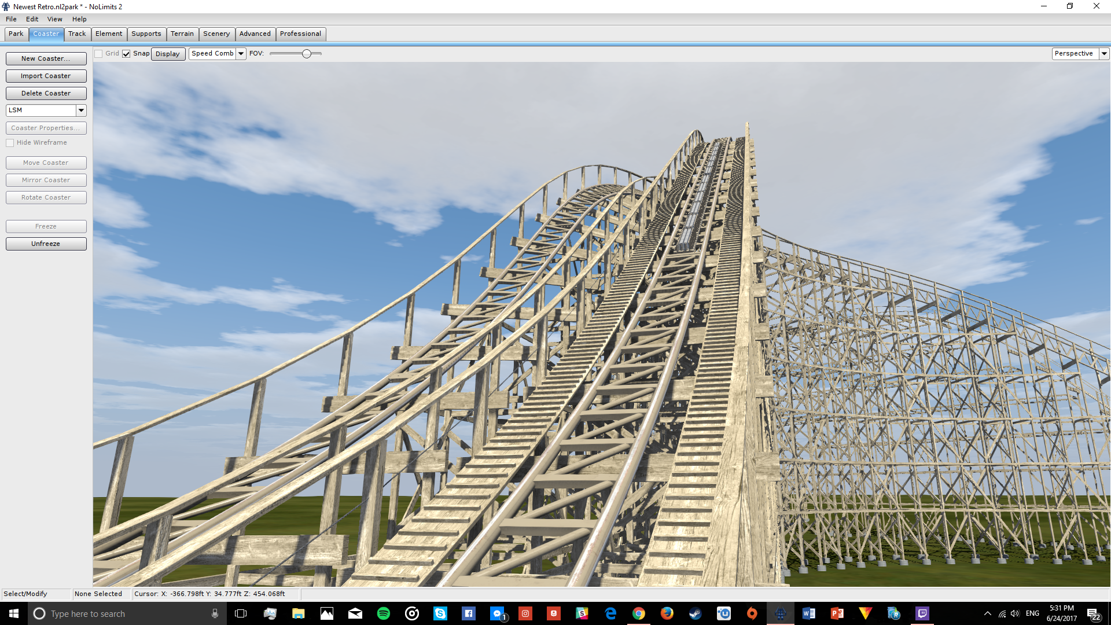Open Skype from the taskbar
Screen dimensions: 1111x625
coord(440,613)
